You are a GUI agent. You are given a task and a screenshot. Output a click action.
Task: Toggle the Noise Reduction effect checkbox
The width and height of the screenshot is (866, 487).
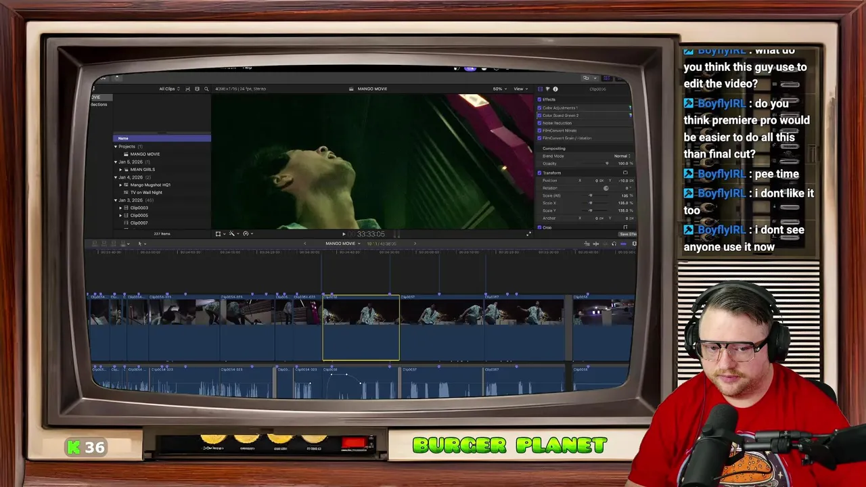tap(539, 123)
